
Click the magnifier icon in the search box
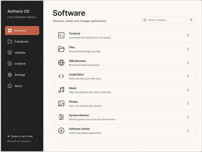(x=145, y=20)
